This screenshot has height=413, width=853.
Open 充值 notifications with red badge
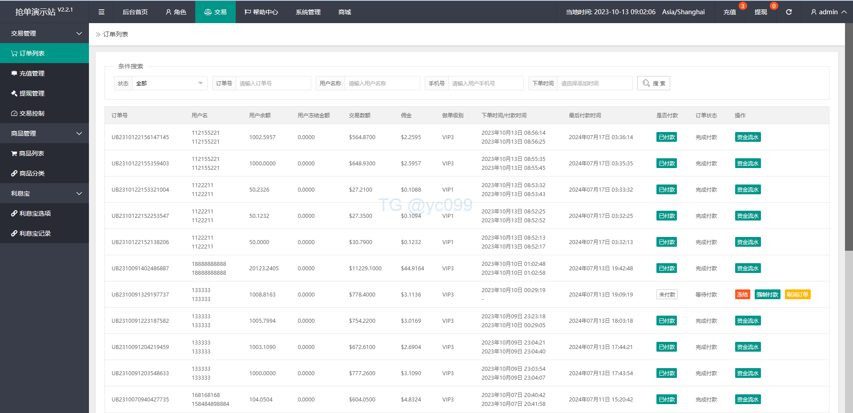729,12
